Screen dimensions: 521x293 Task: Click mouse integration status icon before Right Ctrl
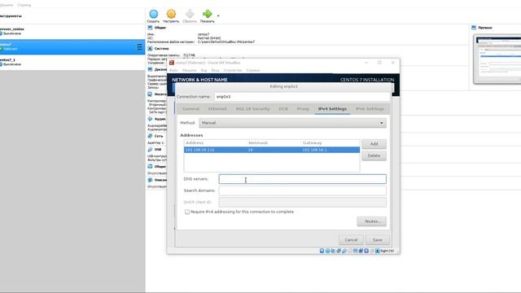(x=372, y=251)
